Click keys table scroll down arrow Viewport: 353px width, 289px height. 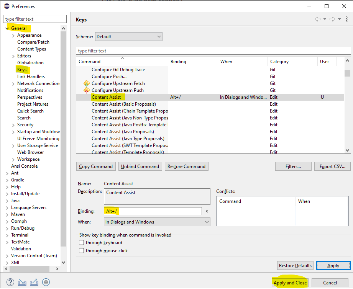click(x=347, y=150)
